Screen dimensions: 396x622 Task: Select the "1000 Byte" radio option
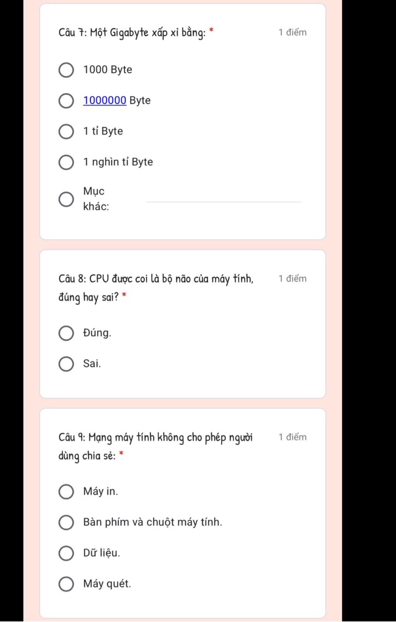pos(66,70)
